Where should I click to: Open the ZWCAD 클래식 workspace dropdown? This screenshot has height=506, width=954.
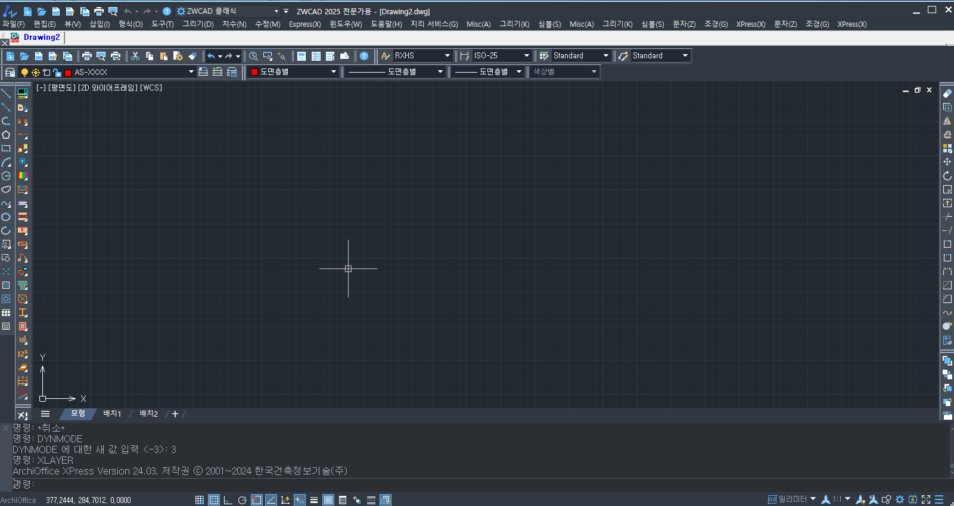[x=276, y=11]
